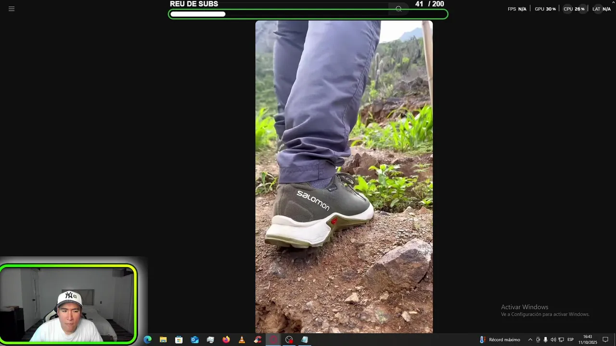Open the Récord máximo weather widget
This screenshot has height=346, width=616.
pos(500,340)
